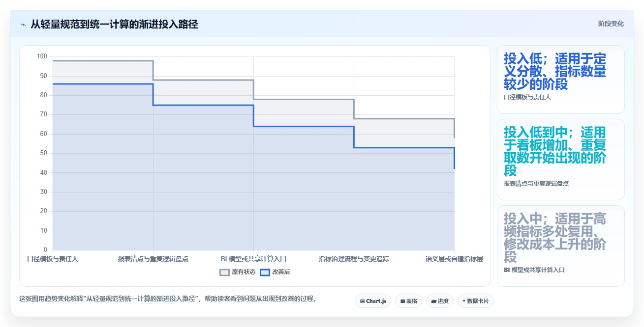Click the 表格 tag icon
The width and height of the screenshot is (644, 327).
click(402, 301)
